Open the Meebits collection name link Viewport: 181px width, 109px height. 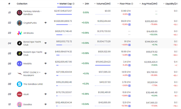click(27, 64)
